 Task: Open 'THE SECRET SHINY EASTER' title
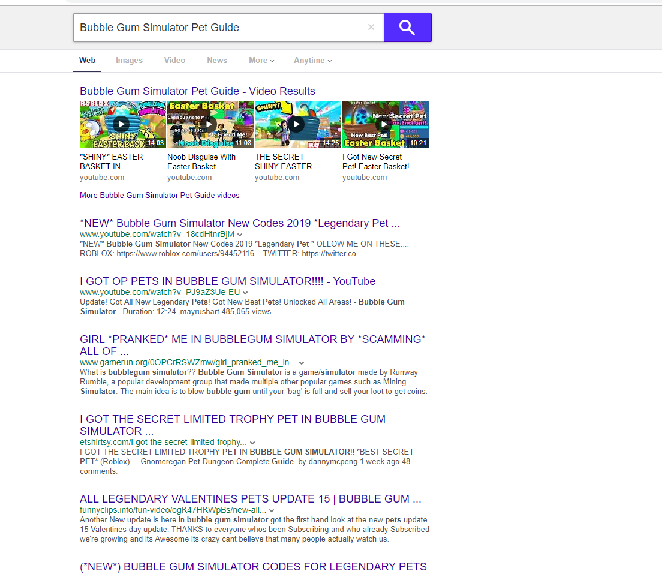[x=283, y=161]
